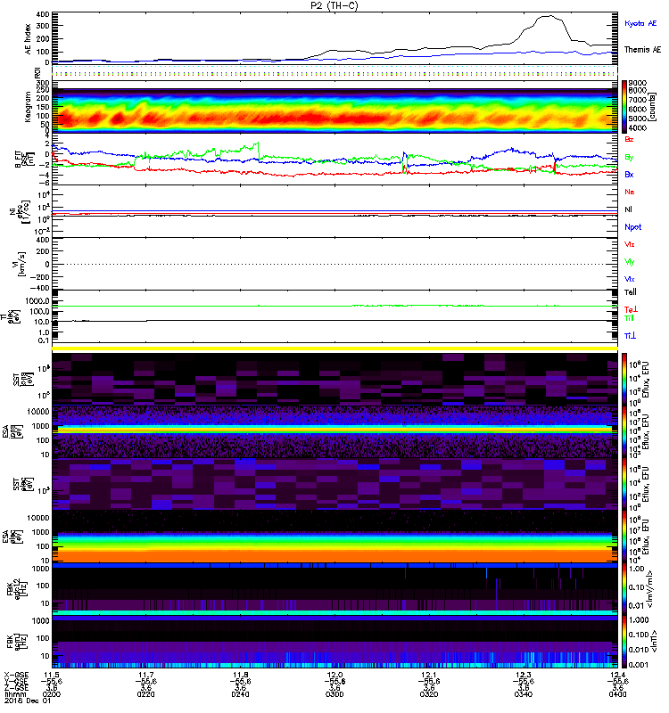Click the ESA ion spectrogram panel
This screenshot has width=669, height=713.
click(334, 432)
